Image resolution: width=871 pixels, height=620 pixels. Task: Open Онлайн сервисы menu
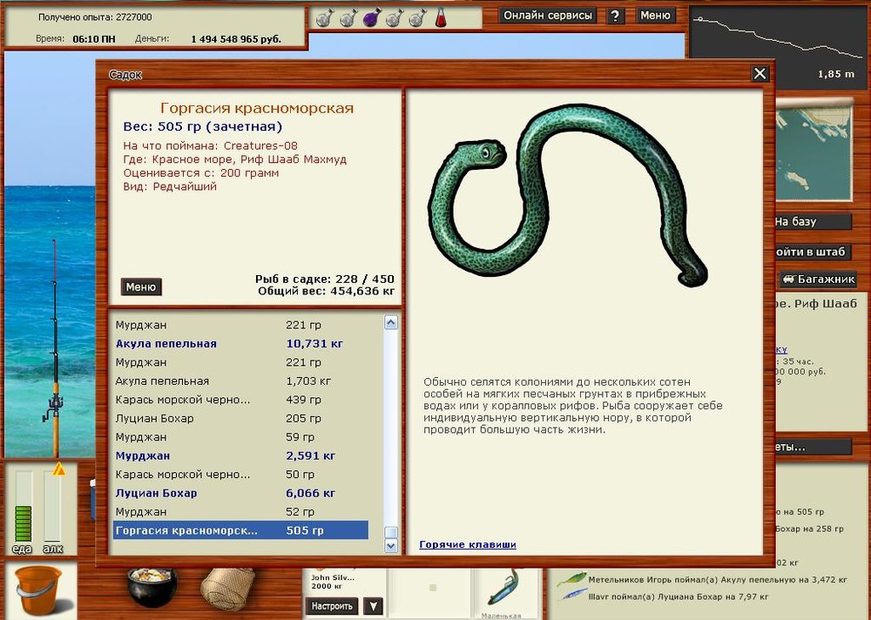[549, 16]
